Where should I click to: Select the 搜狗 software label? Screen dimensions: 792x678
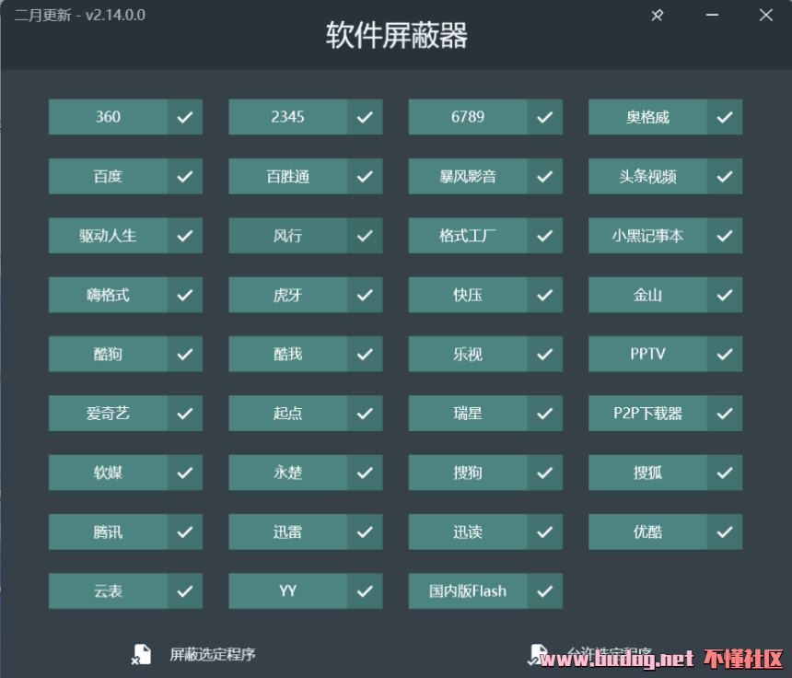(x=468, y=473)
